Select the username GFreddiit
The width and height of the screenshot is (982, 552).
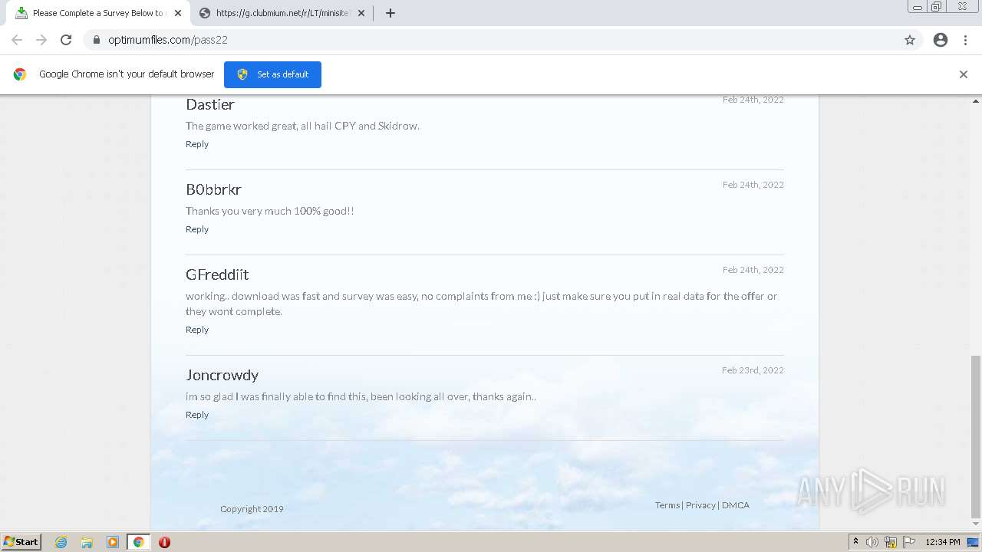(x=217, y=274)
